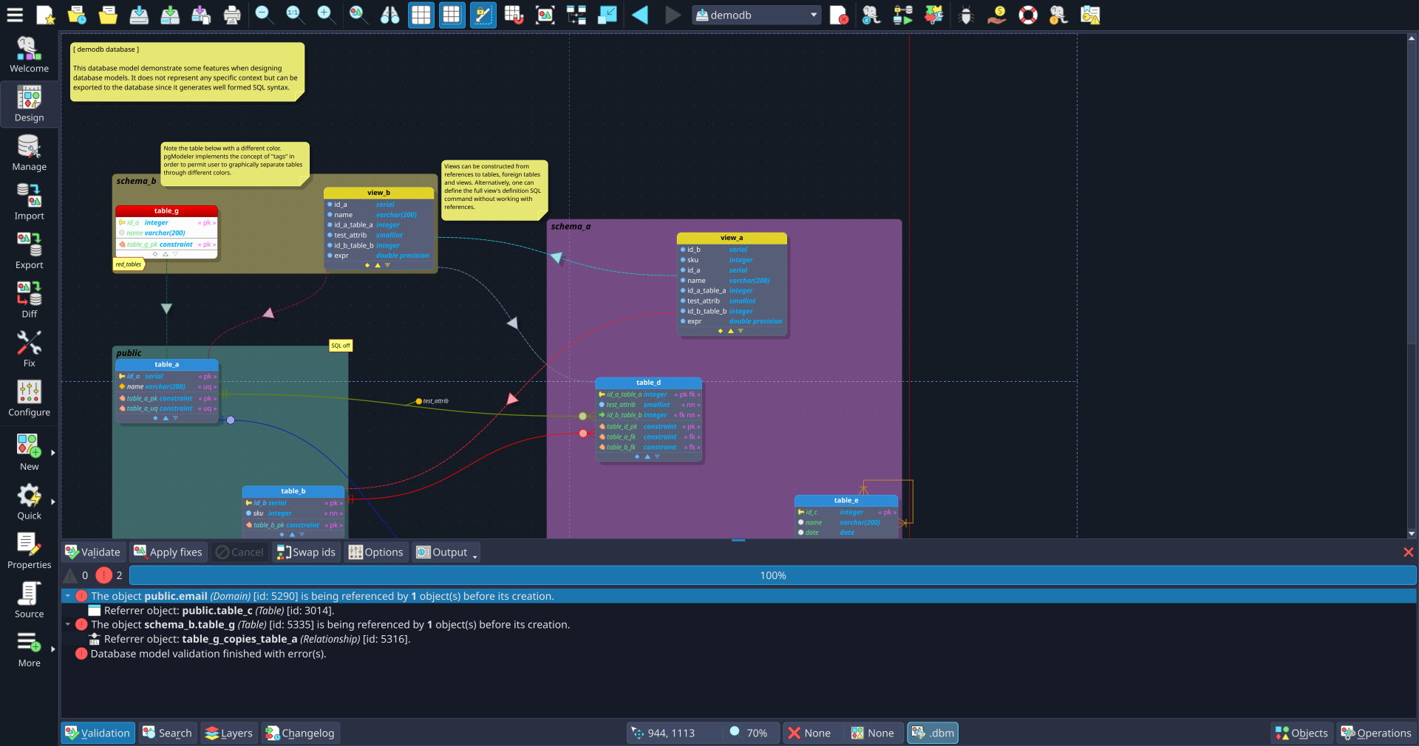Image resolution: width=1419 pixels, height=746 pixels.
Task: Select the Fix tool in the sidebar
Action: pos(29,347)
